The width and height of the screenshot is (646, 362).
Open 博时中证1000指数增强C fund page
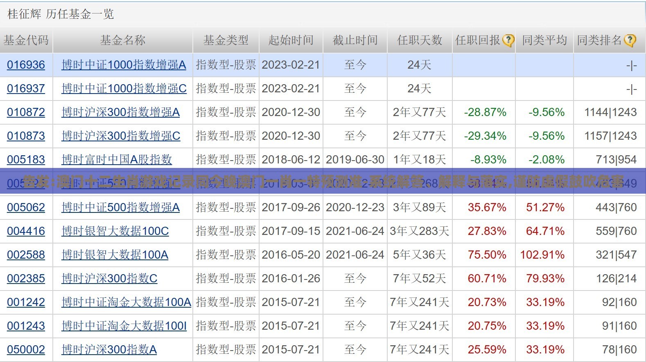coord(124,89)
